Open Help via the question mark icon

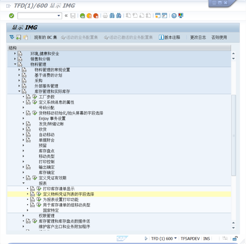pos(174,16)
